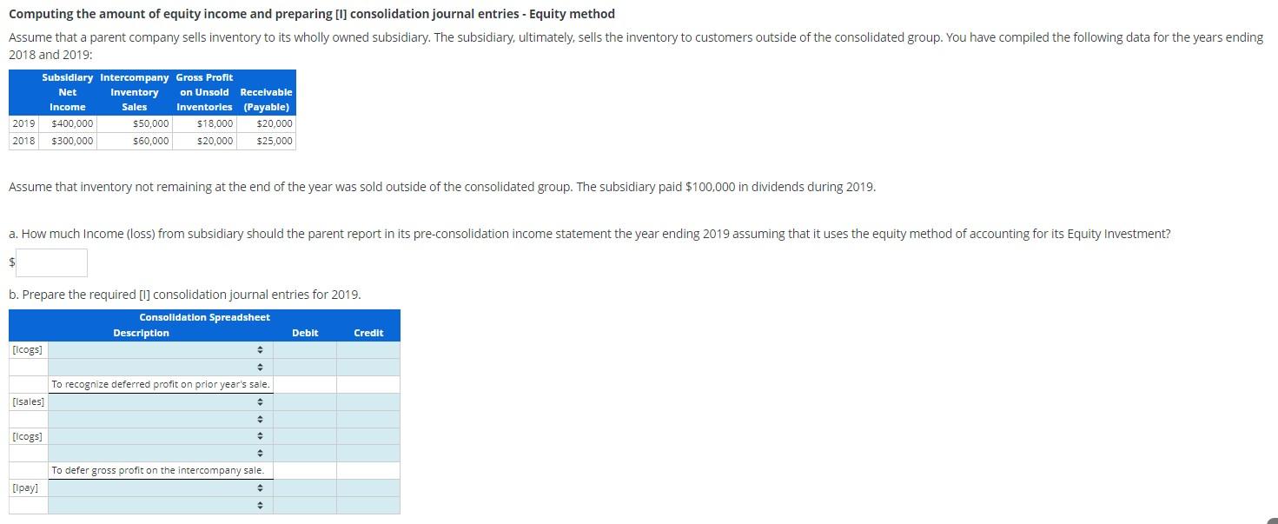This screenshot has height=524, width=1278.
Task: Click the Debit cell of the first [Icogs] row
Action: tap(303, 349)
